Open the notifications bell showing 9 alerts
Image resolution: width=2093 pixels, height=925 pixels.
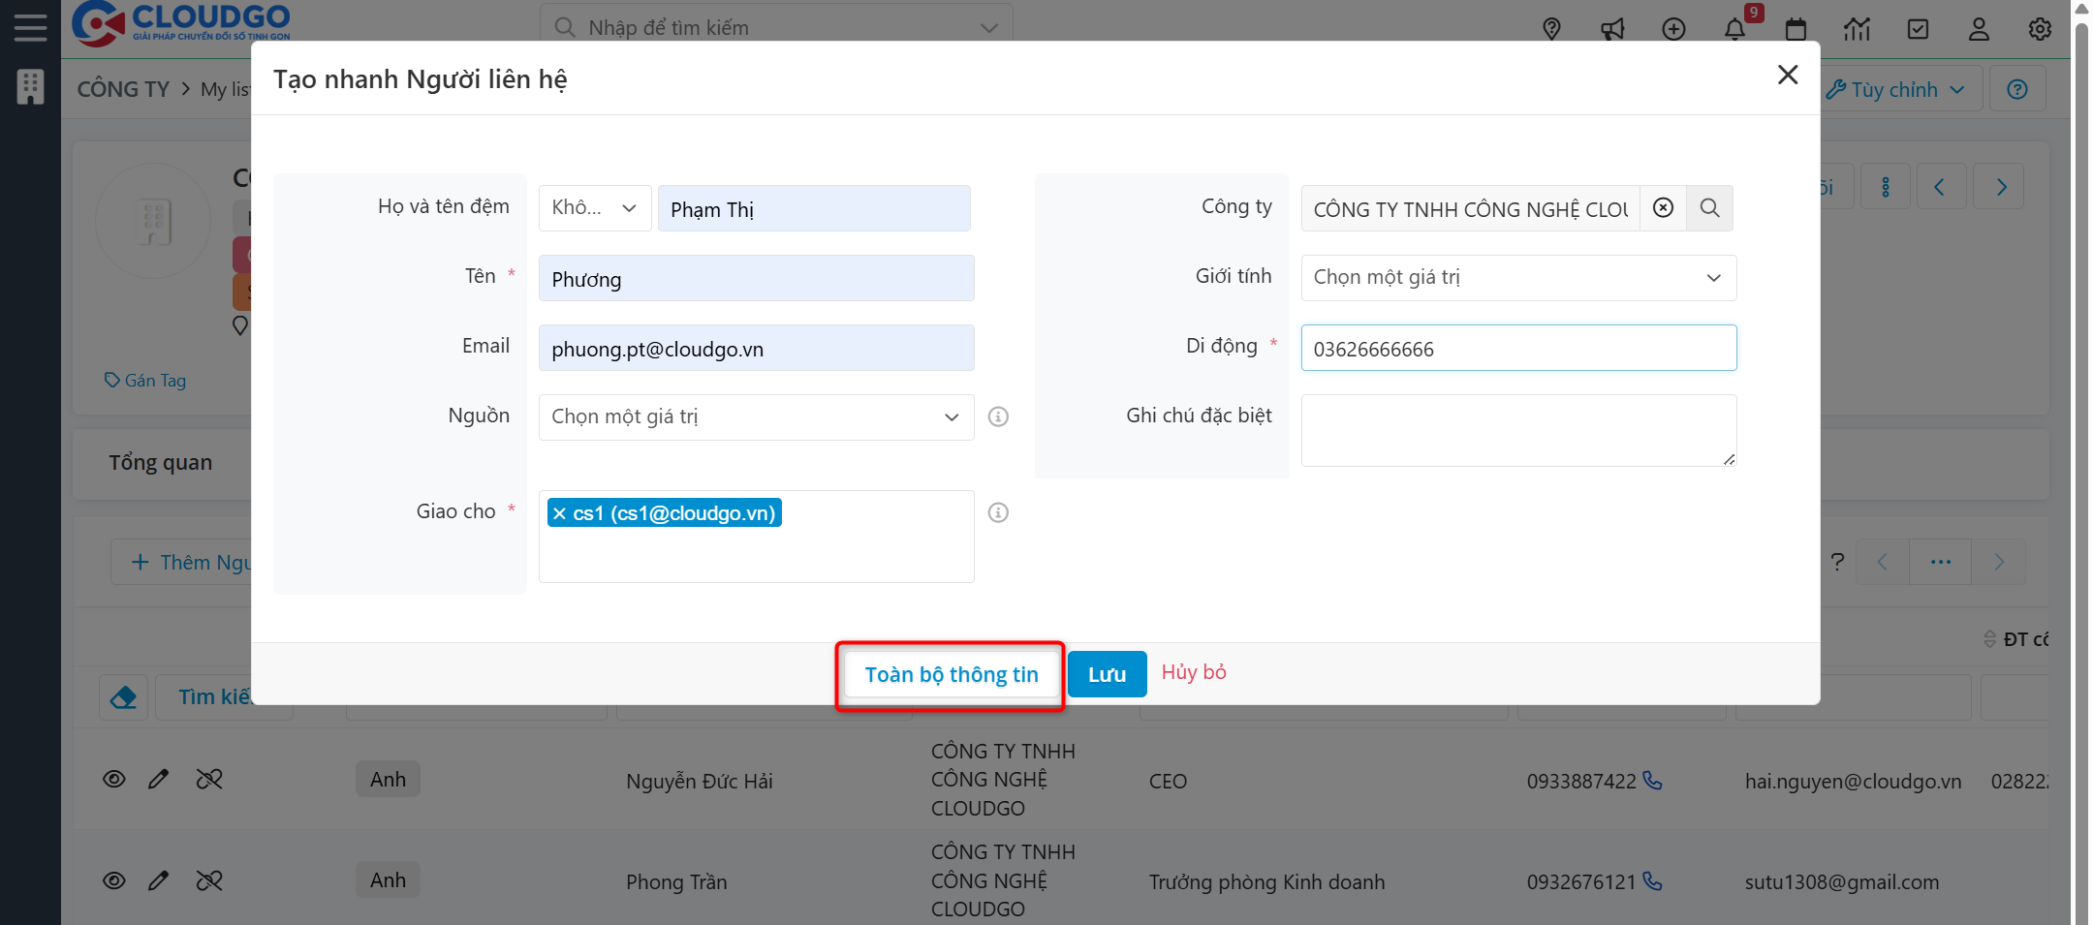(x=1734, y=29)
